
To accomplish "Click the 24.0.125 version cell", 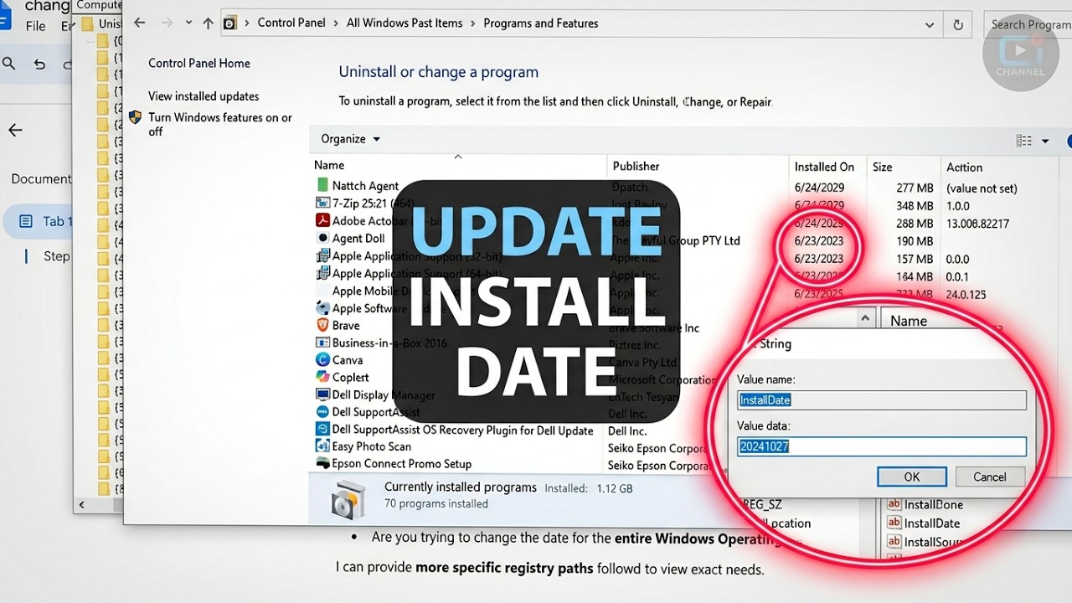I will pos(966,295).
